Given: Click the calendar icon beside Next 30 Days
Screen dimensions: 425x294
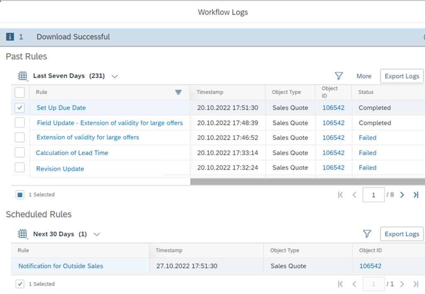Looking at the screenshot, I should [22, 233].
